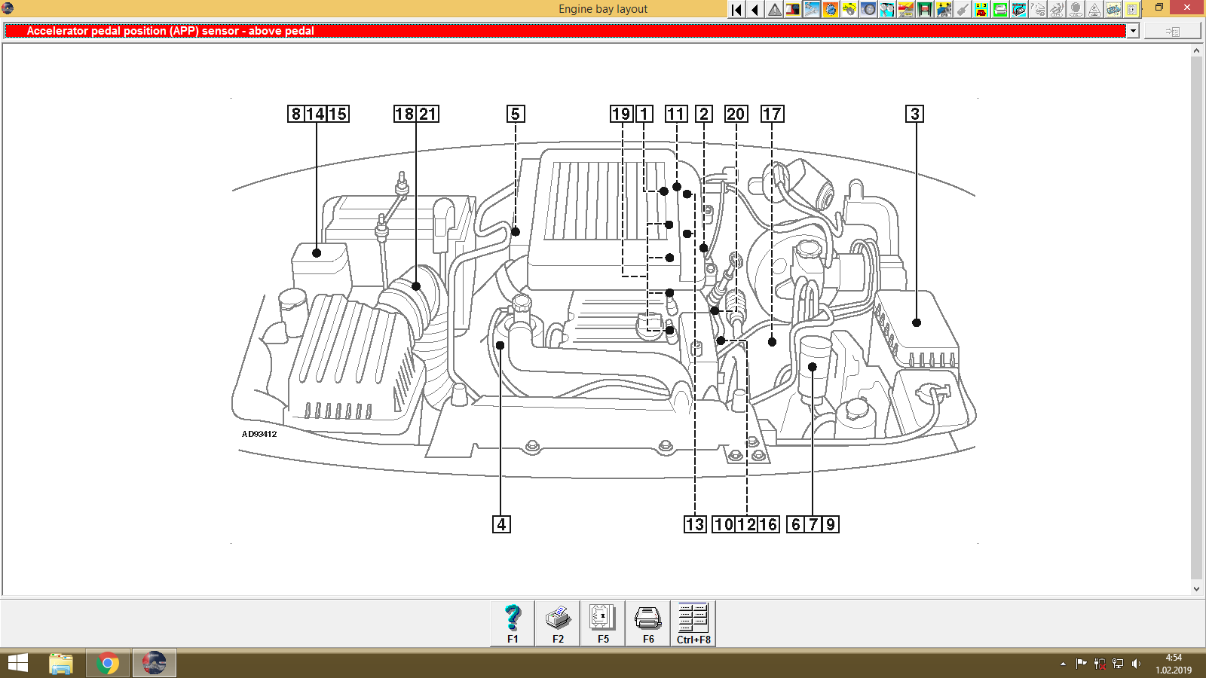This screenshot has width=1206, height=678.
Task: Click the brake components toolbar icon
Action: coord(887,9)
